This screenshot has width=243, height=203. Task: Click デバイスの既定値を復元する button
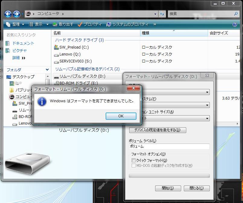(158, 130)
